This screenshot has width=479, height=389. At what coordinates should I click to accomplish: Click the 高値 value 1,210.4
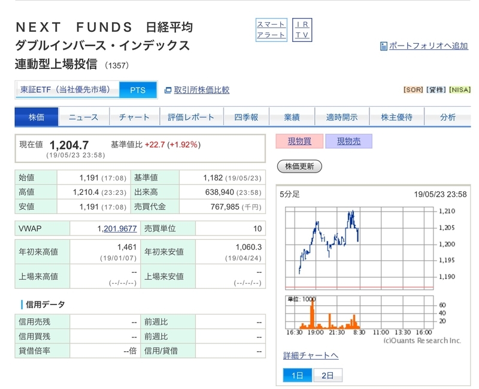point(86,192)
